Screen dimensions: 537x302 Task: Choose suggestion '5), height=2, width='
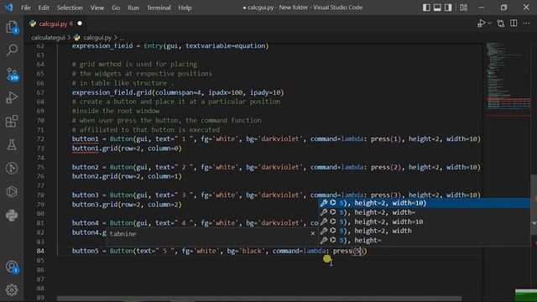pos(425,212)
